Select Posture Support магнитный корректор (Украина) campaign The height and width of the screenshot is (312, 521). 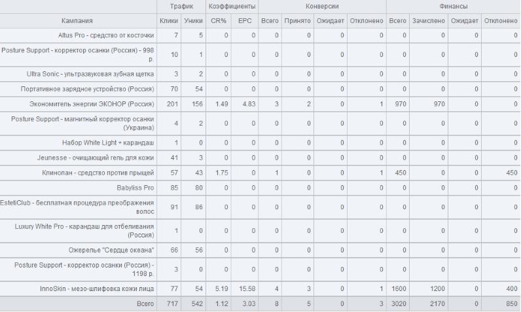82,123
